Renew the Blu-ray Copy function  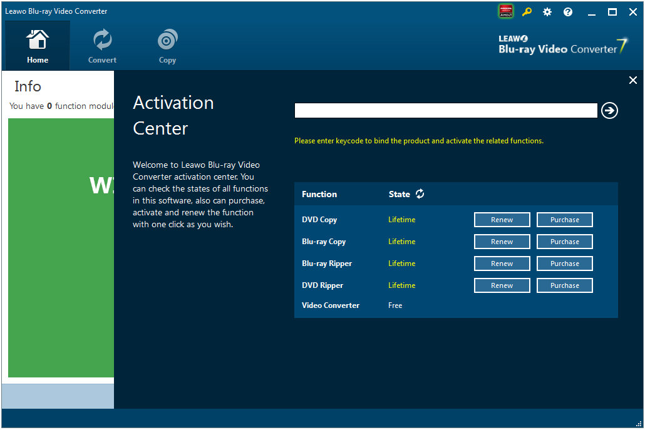pyautogui.click(x=502, y=242)
